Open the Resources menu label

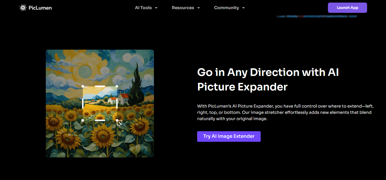[183, 8]
